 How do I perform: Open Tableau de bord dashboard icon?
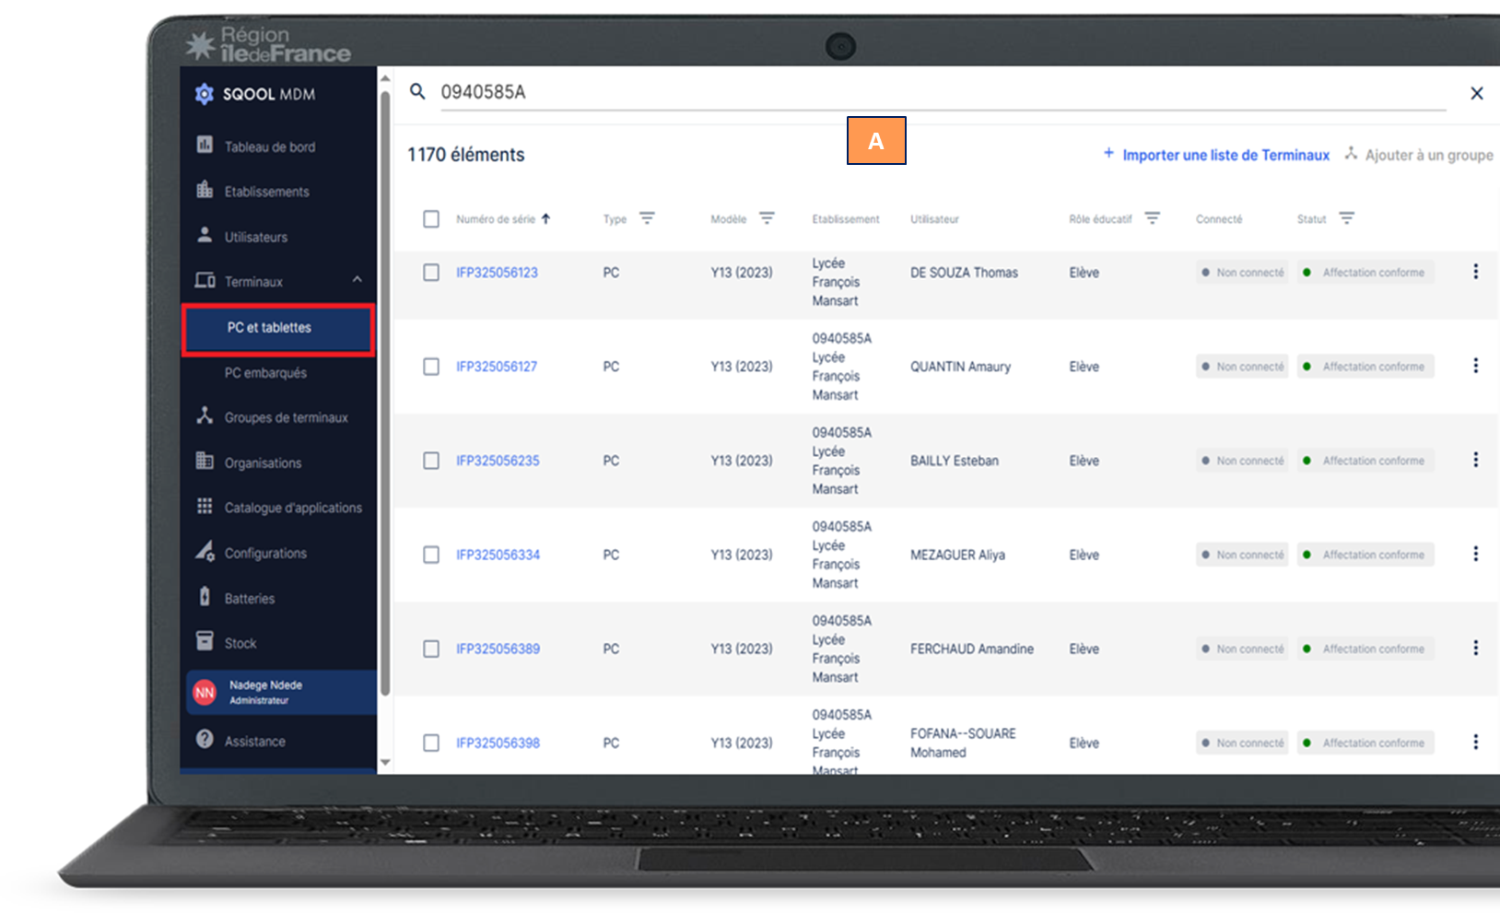[205, 146]
